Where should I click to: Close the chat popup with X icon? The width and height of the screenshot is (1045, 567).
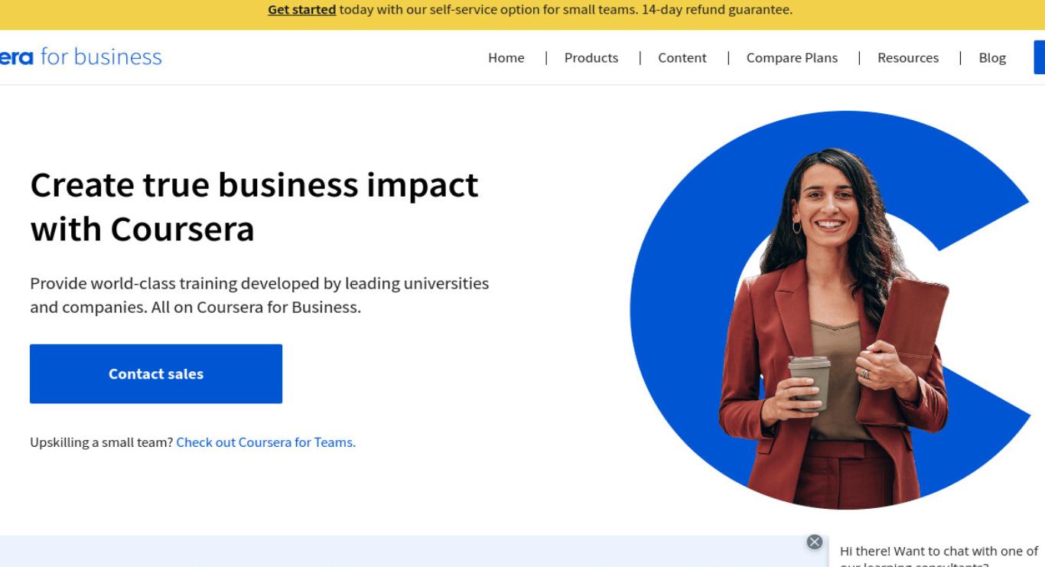pyautogui.click(x=815, y=542)
